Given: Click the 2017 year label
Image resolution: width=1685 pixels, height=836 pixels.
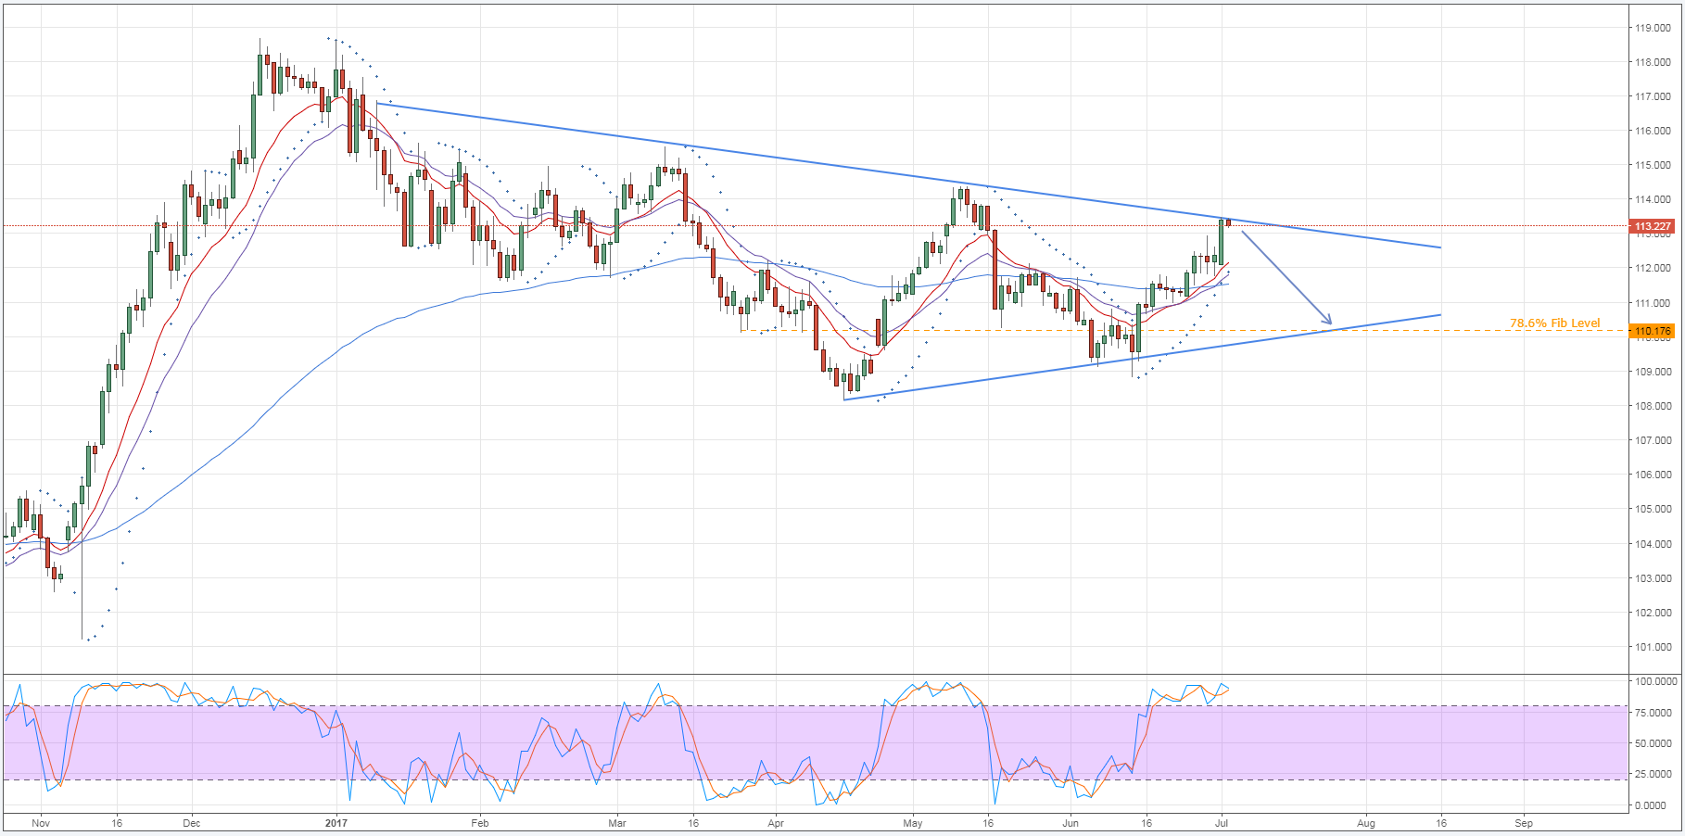Looking at the screenshot, I should click(x=336, y=822).
